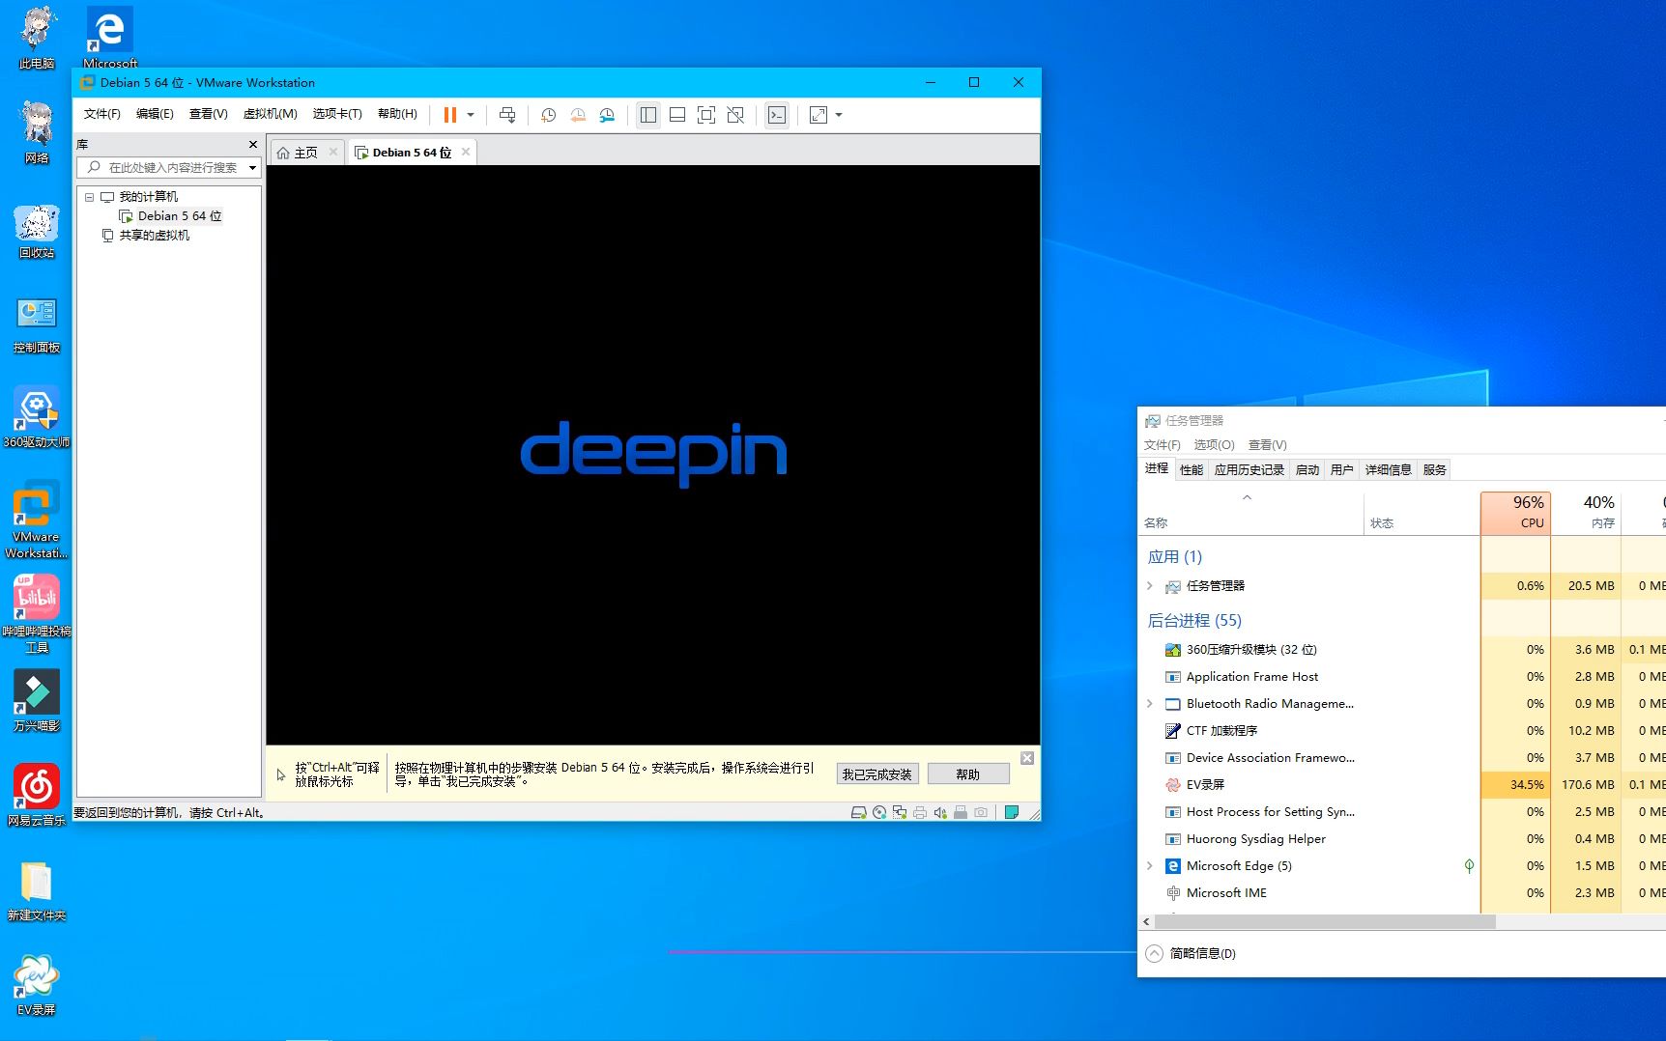Image resolution: width=1666 pixels, height=1041 pixels.
Task: Expand the Microsoft Edge (5) process row
Action: [x=1149, y=866]
